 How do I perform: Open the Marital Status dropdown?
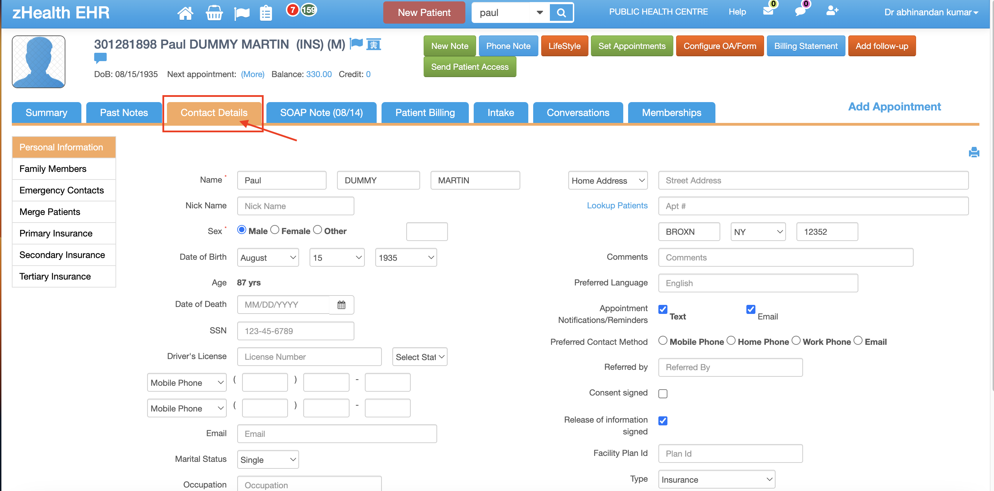[x=268, y=459]
